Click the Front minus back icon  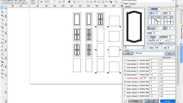pos(103,2)
